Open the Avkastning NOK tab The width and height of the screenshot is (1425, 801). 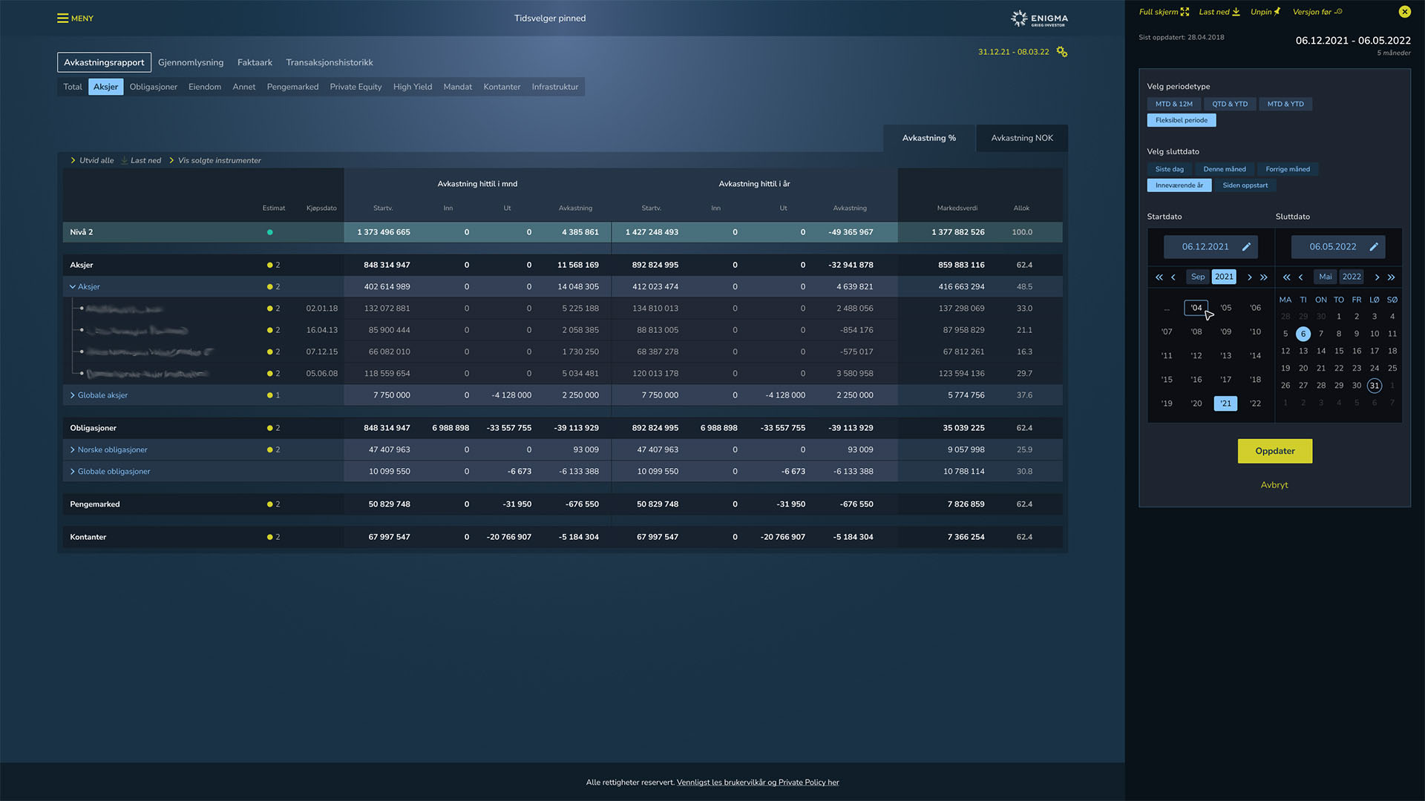[x=1021, y=138]
